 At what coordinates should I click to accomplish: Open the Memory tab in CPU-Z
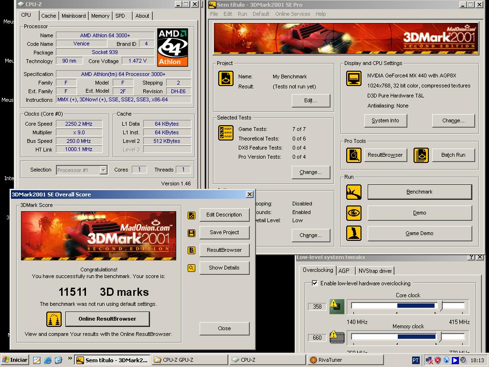[100, 16]
